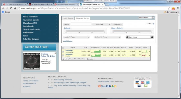Open the Leaderboards sidebar menu item
This screenshot has width=181, height=99.
(28, 26)
